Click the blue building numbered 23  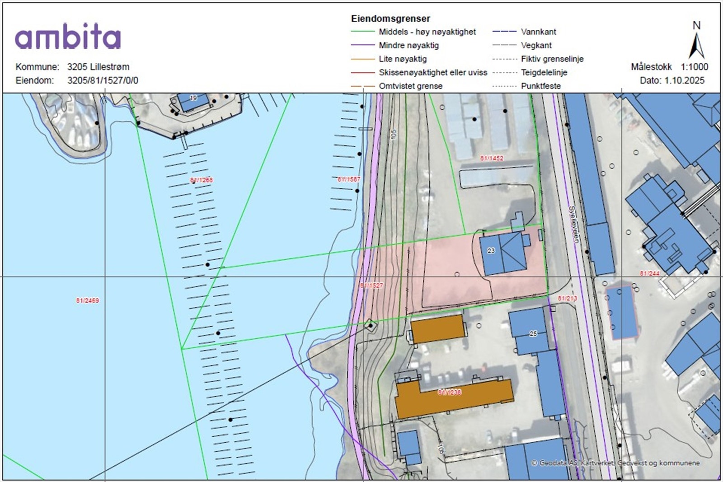pos(505,253)
